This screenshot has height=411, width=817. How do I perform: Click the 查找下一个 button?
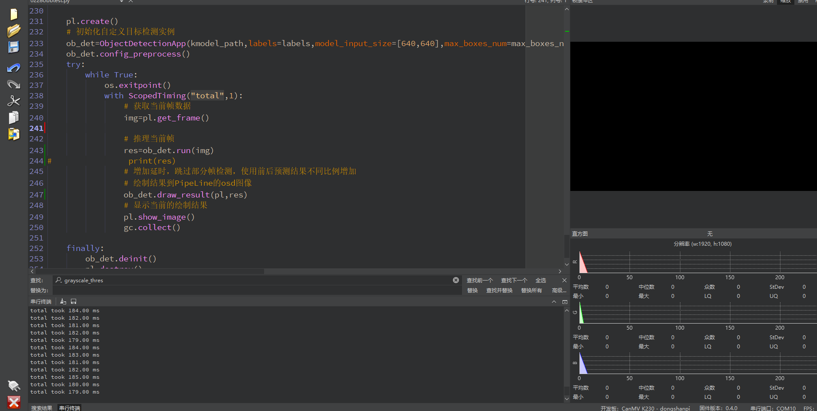514,281
